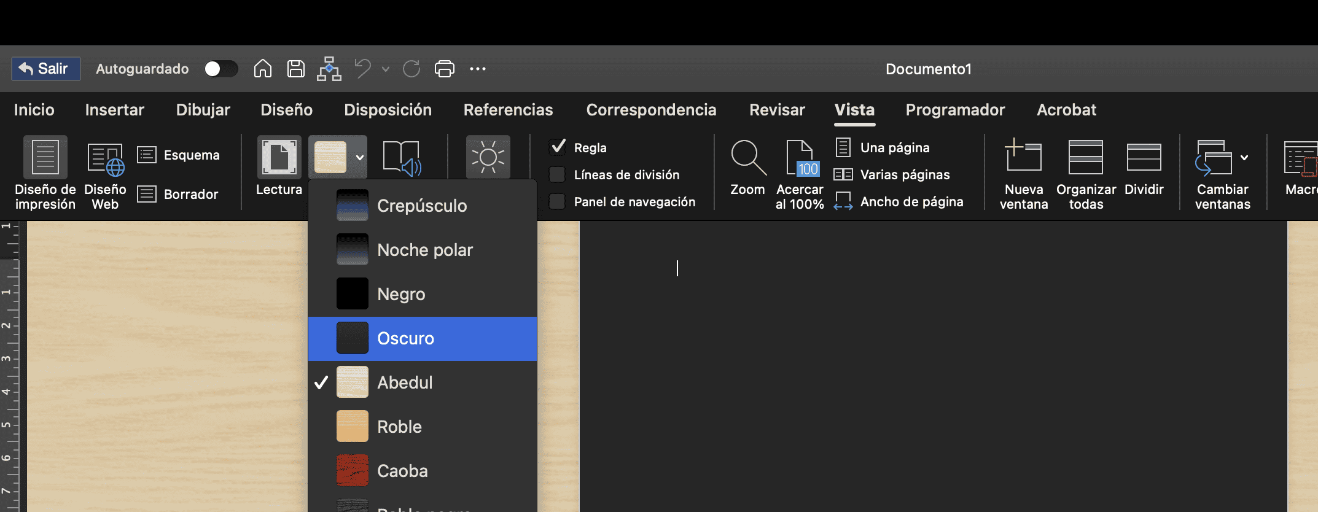Click the birch background swatch button
1318x512 pixels.
pyautogui.click(x=330, y=157)
